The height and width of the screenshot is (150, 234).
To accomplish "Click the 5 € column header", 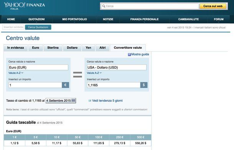I will pyautogui.click(x=36, y=137).
